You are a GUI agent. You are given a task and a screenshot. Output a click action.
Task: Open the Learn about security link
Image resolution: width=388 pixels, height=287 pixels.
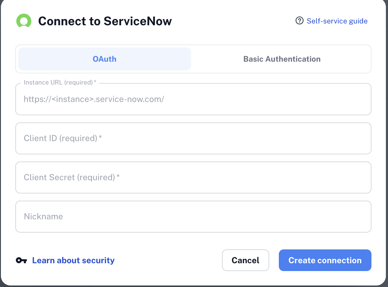click(x=73, y=261)
